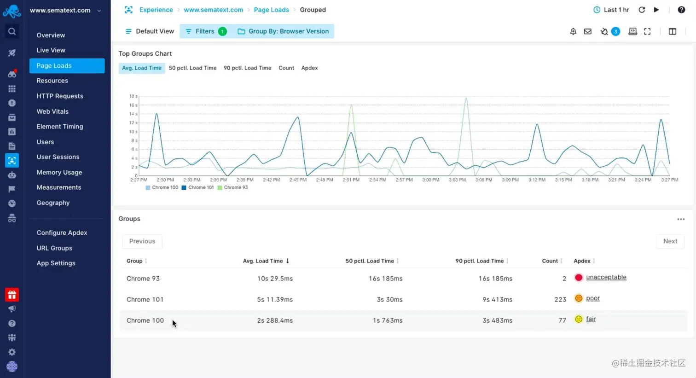Toggle the split-screen panel icon

(673, 31)
